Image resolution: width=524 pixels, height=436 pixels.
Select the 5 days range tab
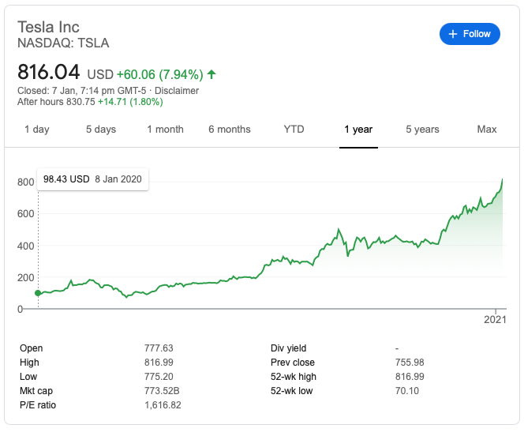tap(101, 130)
